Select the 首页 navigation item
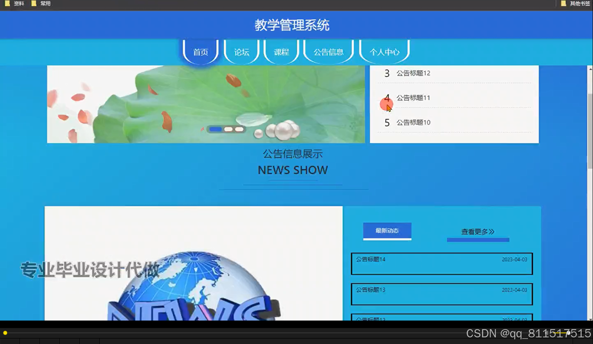The width and height of the screenshot is (593, 344). (200, 52)
